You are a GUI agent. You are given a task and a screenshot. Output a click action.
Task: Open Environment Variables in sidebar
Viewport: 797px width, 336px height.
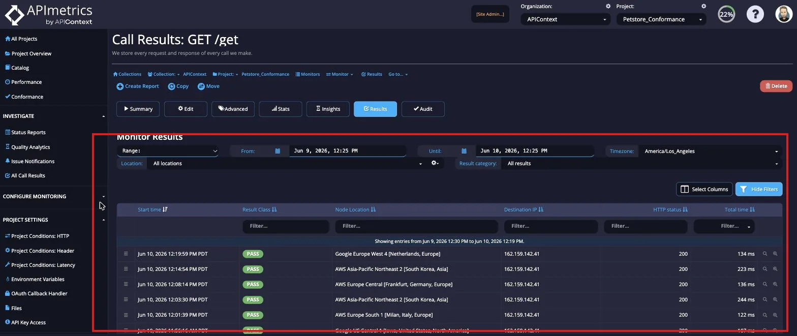(x=35, y=279)
